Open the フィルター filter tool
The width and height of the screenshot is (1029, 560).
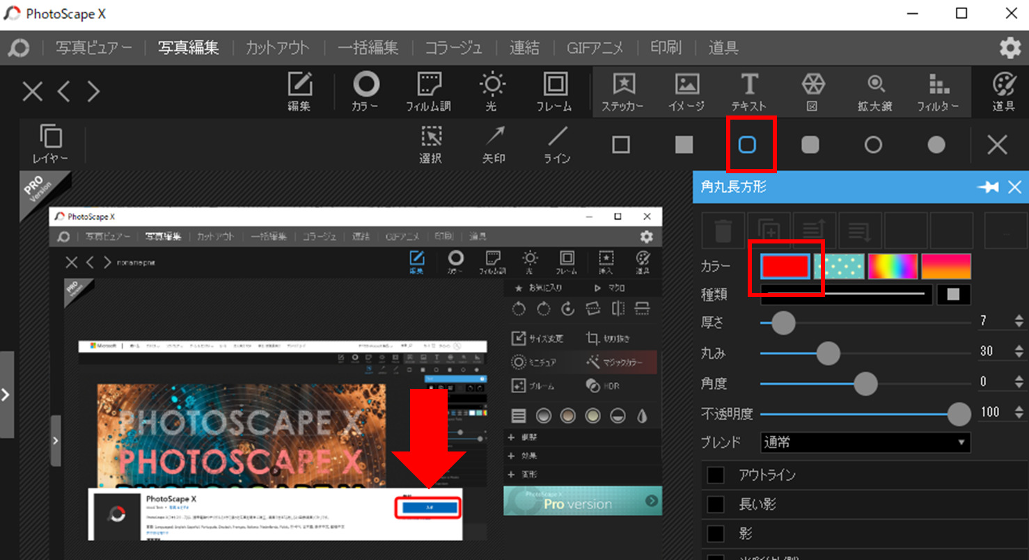(938, 93)
